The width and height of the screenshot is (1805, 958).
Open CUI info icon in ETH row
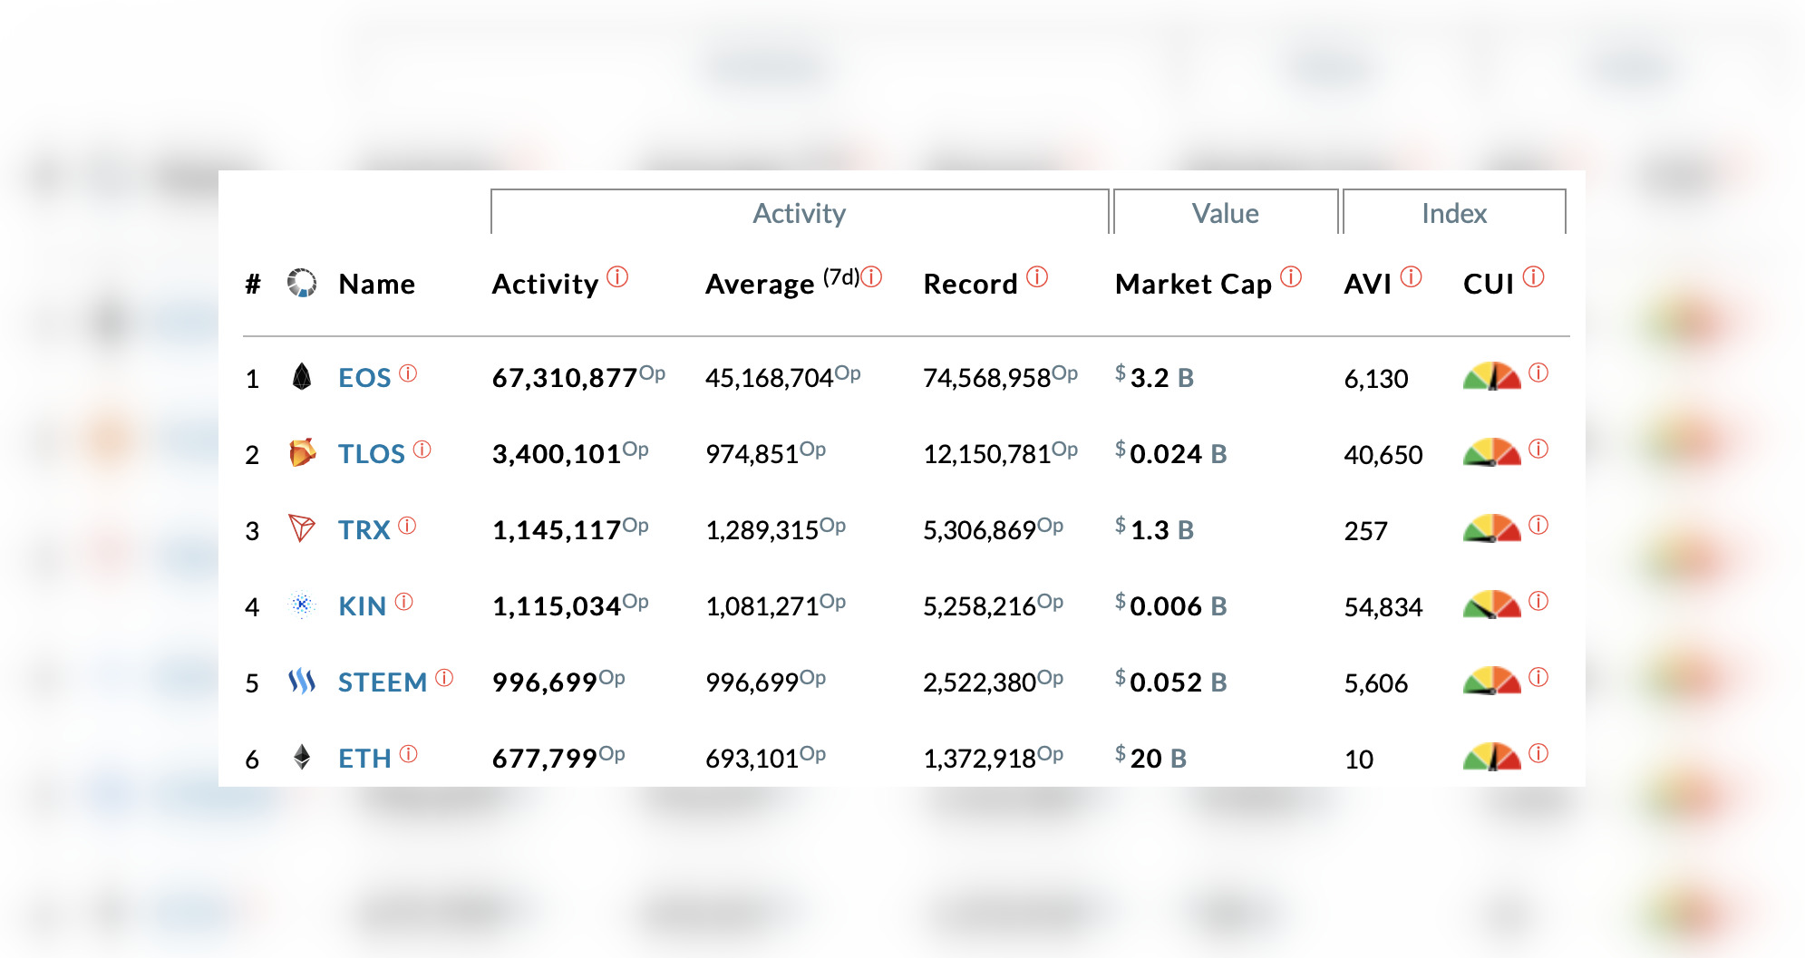[x=1538, y=753]
